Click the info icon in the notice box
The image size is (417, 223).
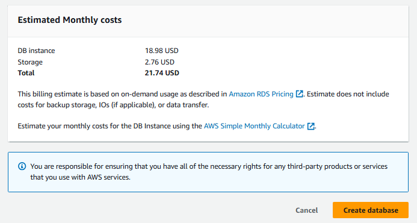point(22,166)
